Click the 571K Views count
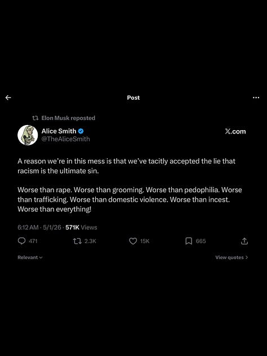This screenshot has width=267, height=356. (x=81, y=227)
